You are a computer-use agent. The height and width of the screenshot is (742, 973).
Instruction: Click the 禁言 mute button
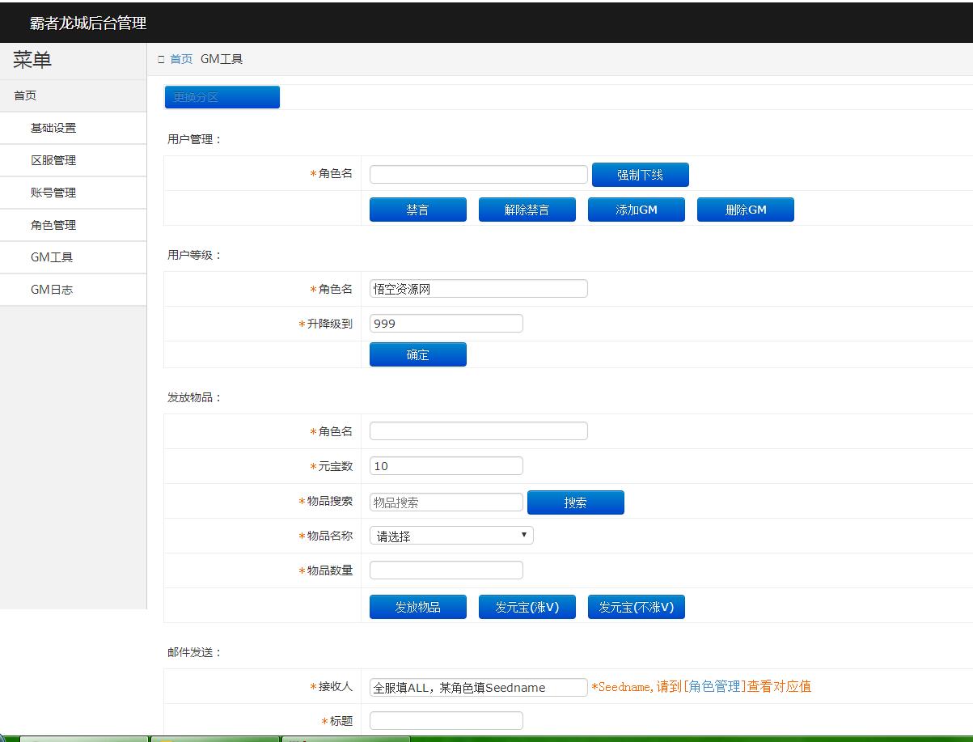tap(417, 210)
